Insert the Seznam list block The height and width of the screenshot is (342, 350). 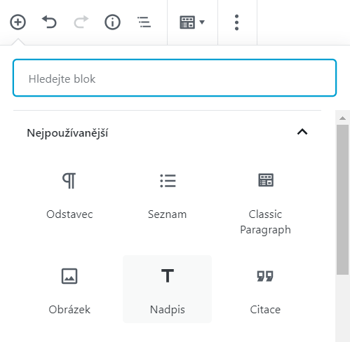(168, 195)
